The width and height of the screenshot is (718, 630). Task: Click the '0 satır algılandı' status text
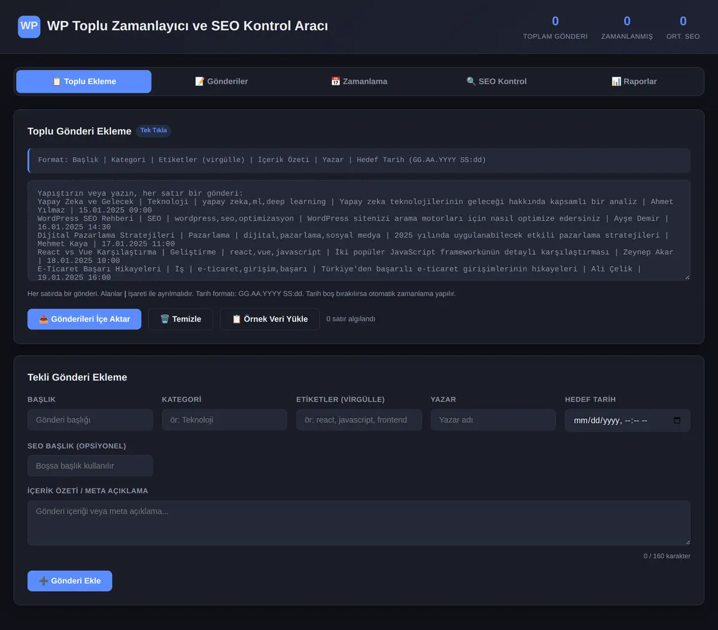351,319
